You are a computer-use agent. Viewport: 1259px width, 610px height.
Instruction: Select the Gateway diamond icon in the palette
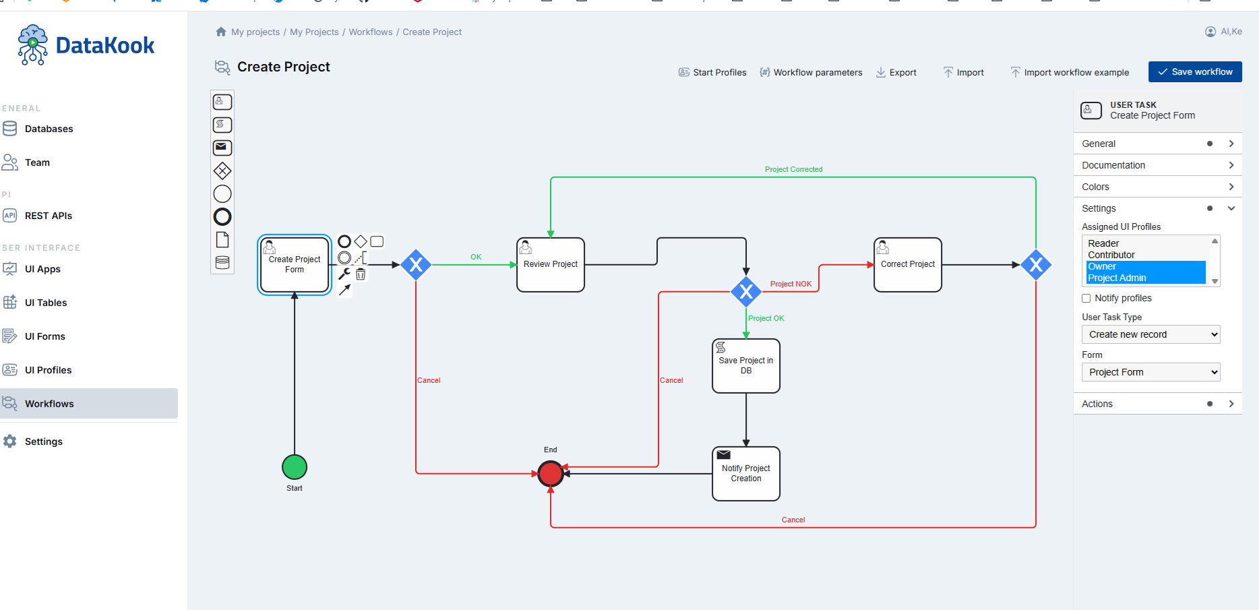tap(222, 171)
